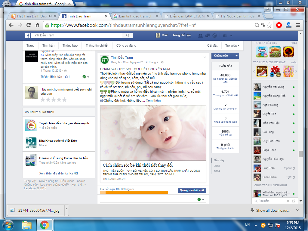Image resolution: width=308 pixels, height=231 pixels.
Task: Open chat with Nguyễn Mai Dung
Action: tap(273, 87)
